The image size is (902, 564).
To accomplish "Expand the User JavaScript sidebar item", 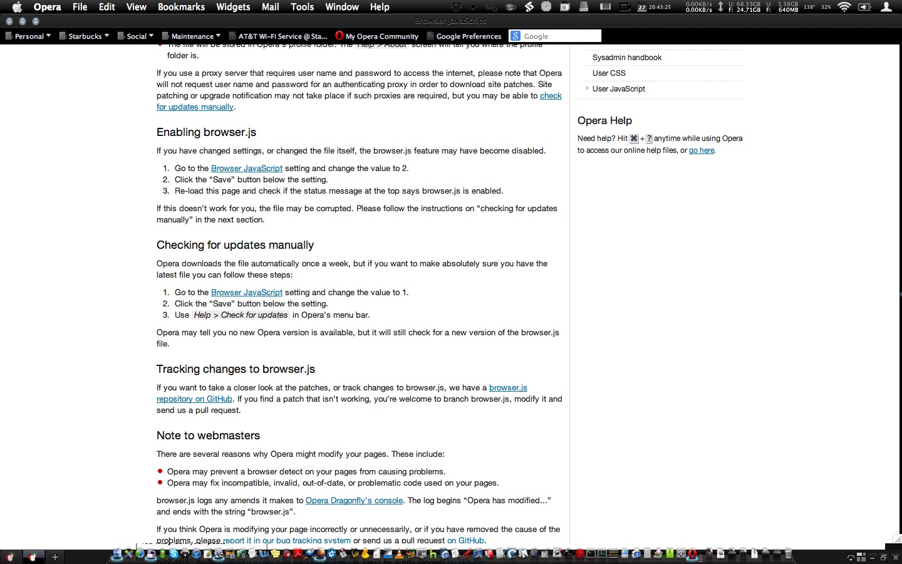I will 587,88.
